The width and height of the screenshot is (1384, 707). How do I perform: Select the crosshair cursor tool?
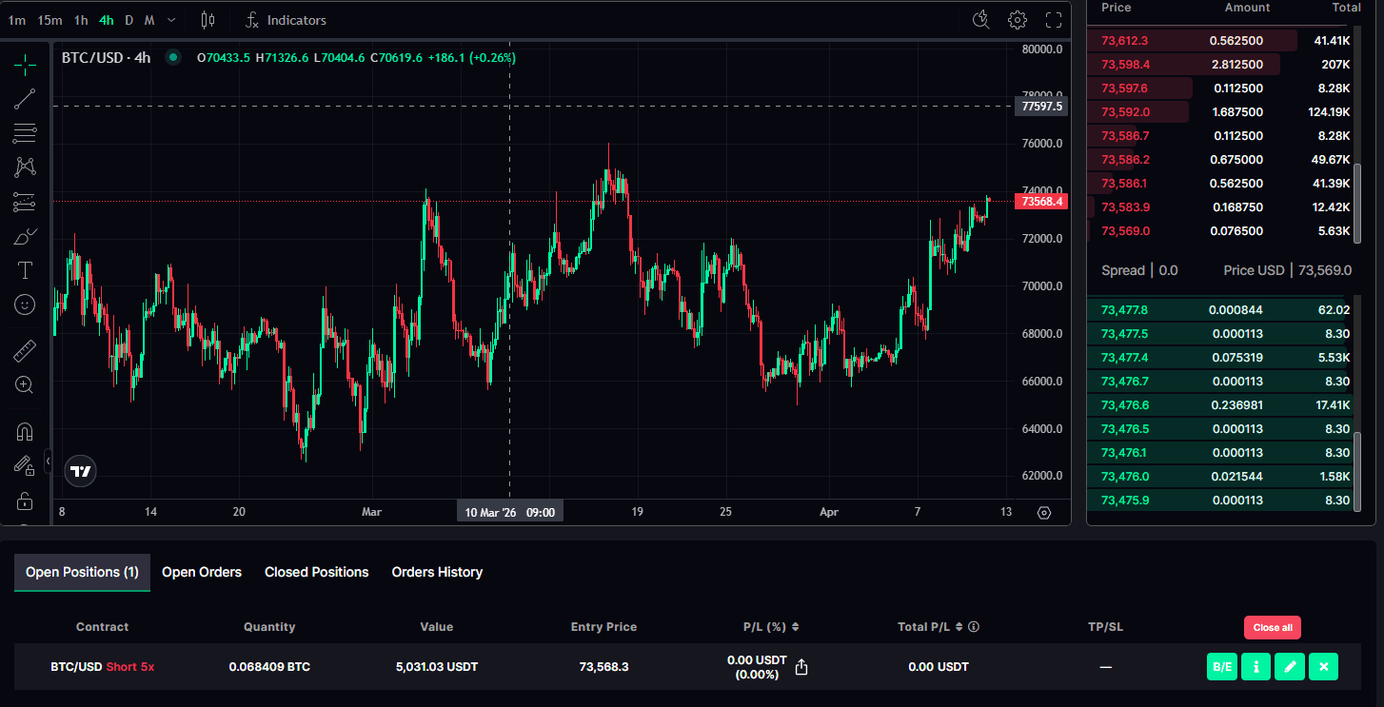tap(25, 65)
